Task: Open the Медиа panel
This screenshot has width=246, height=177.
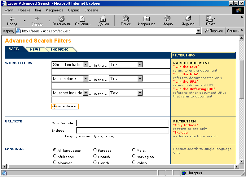Action: 167,19
